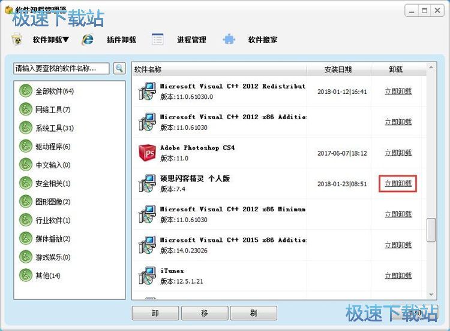Select 图形图像(2) category

53,202
